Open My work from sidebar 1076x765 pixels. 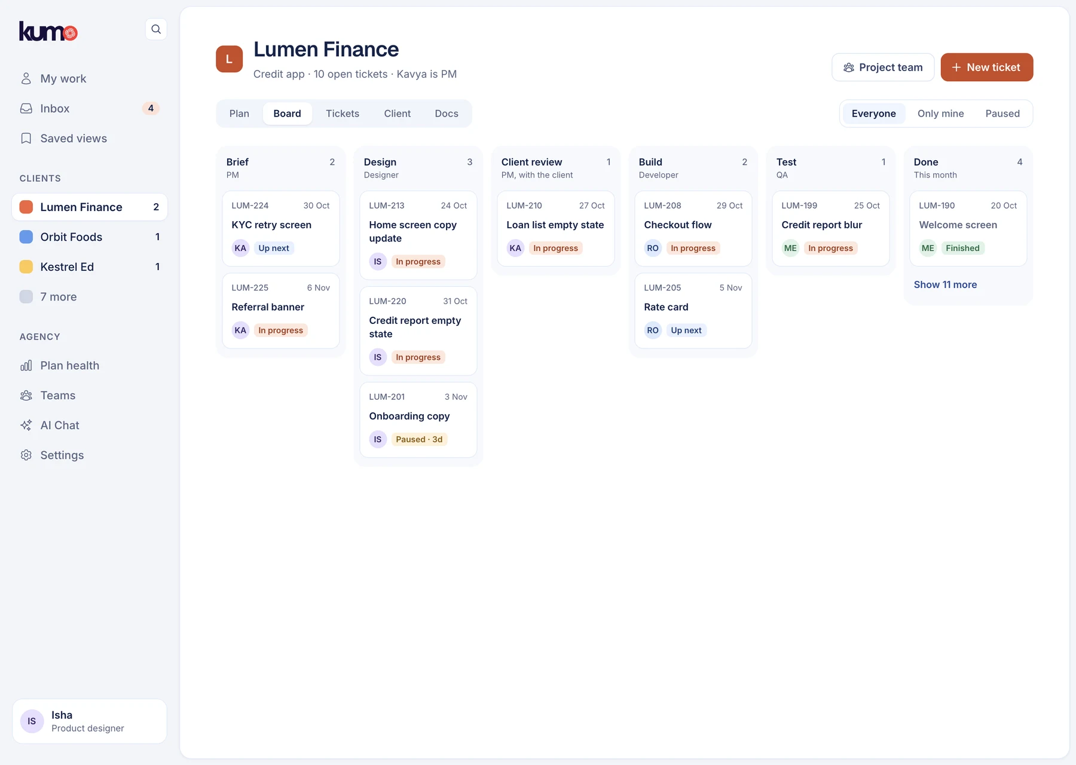90,79
